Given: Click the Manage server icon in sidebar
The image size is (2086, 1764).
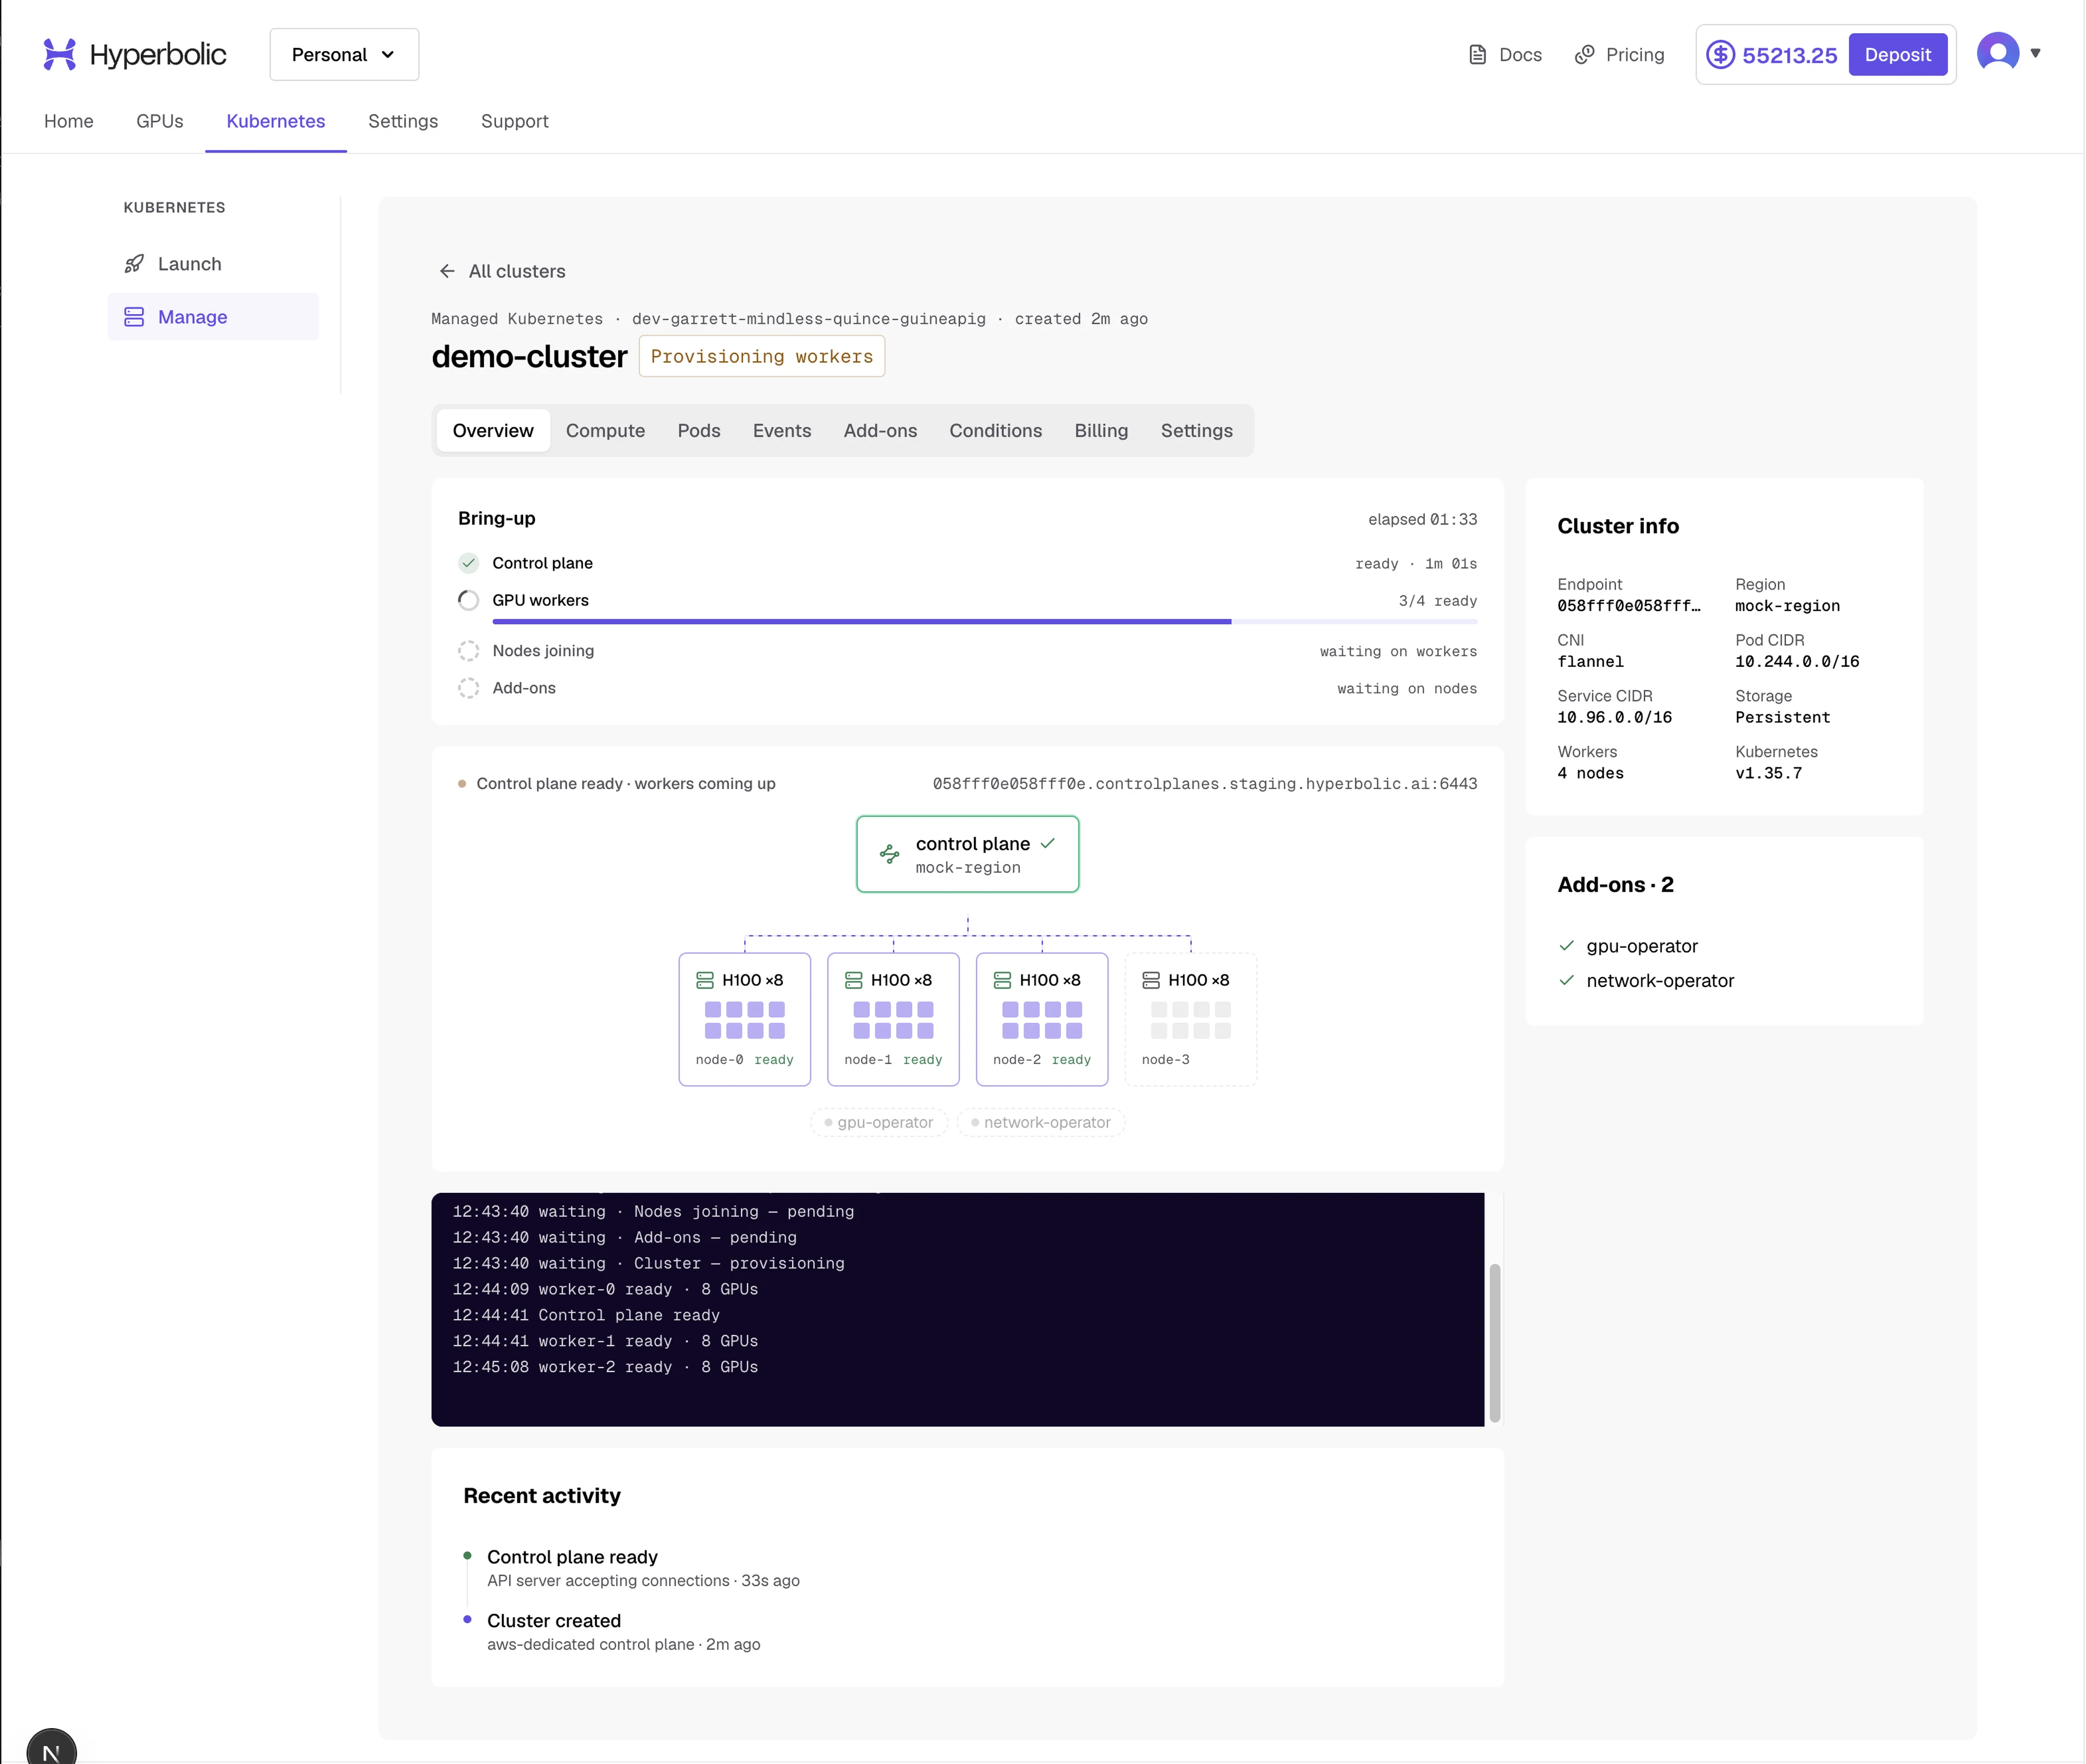Looking at the screenshot, I should (x=134, y=317).
